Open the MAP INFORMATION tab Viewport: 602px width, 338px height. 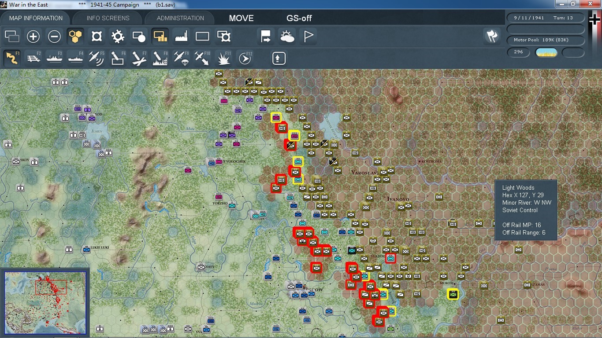click(x=36, y=18)
